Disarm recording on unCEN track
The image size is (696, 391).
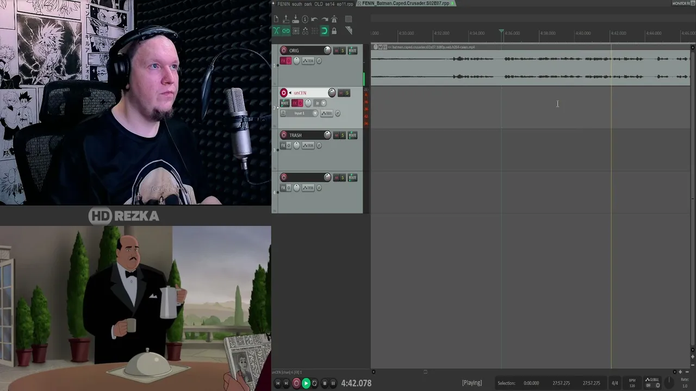284,93
